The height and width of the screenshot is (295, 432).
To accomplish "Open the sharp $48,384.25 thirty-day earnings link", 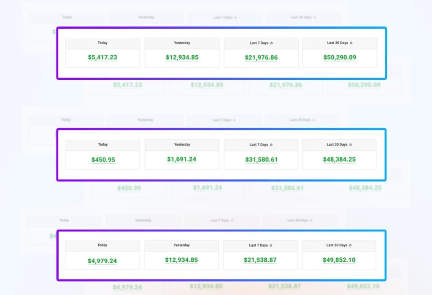I will [340, 160].
